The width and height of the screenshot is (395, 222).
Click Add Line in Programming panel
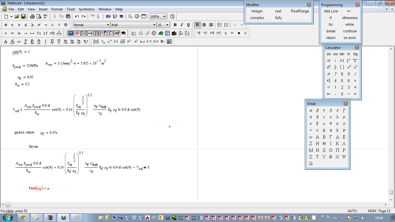point(331,11)
